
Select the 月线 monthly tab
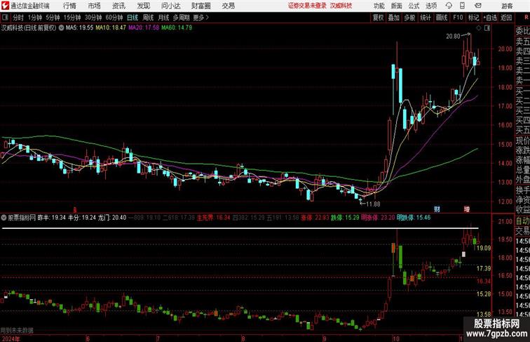tap(163, 18)
